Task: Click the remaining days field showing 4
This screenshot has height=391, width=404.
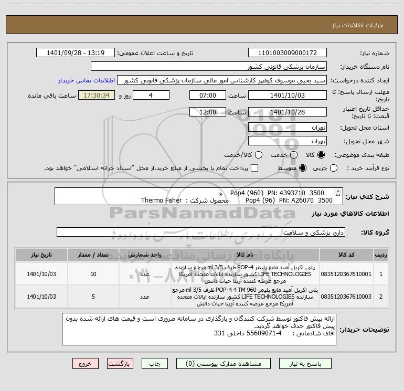Action: tap(151, 96)
